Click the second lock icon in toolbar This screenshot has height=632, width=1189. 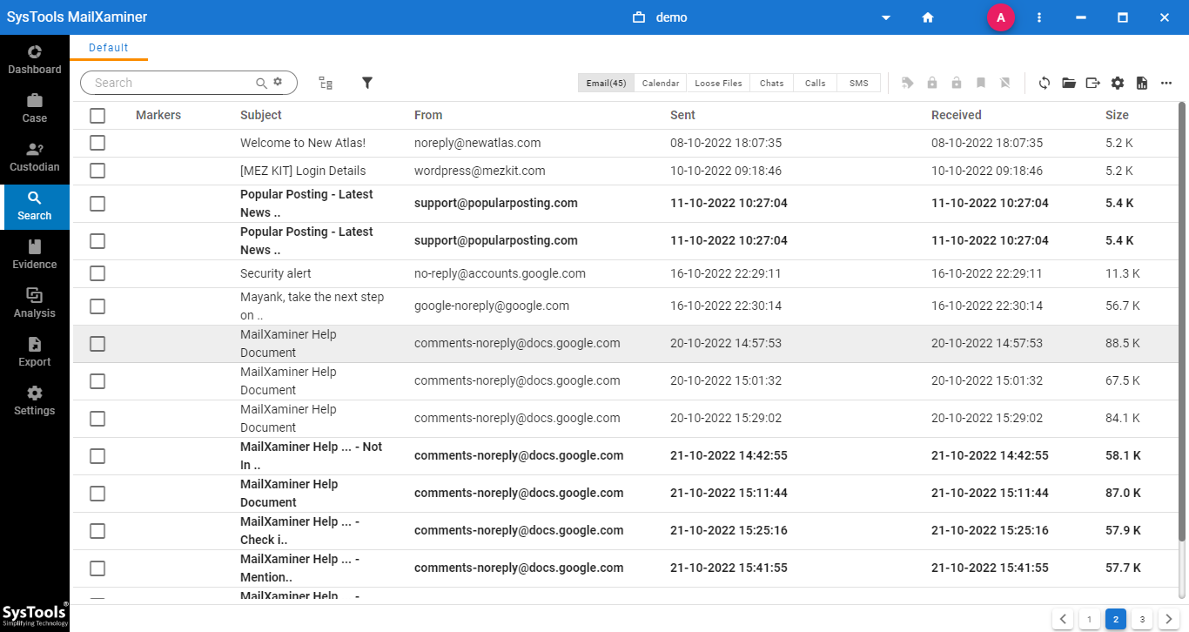[x=957, y=83]
